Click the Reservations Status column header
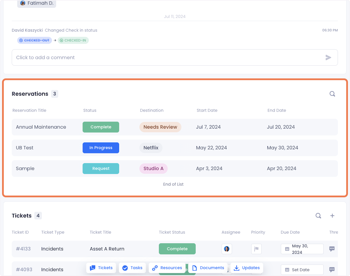This screenshot has height=276, width=350. point(90,110)
